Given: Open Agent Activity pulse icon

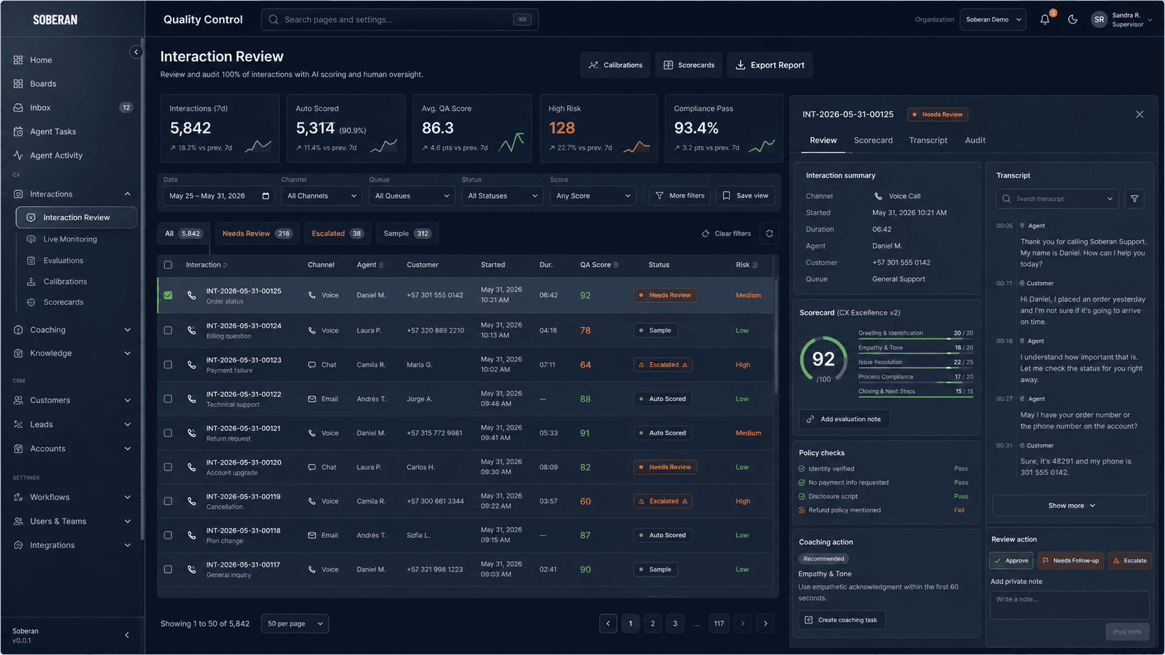Looking at the screenshot, I should [18, 155].
